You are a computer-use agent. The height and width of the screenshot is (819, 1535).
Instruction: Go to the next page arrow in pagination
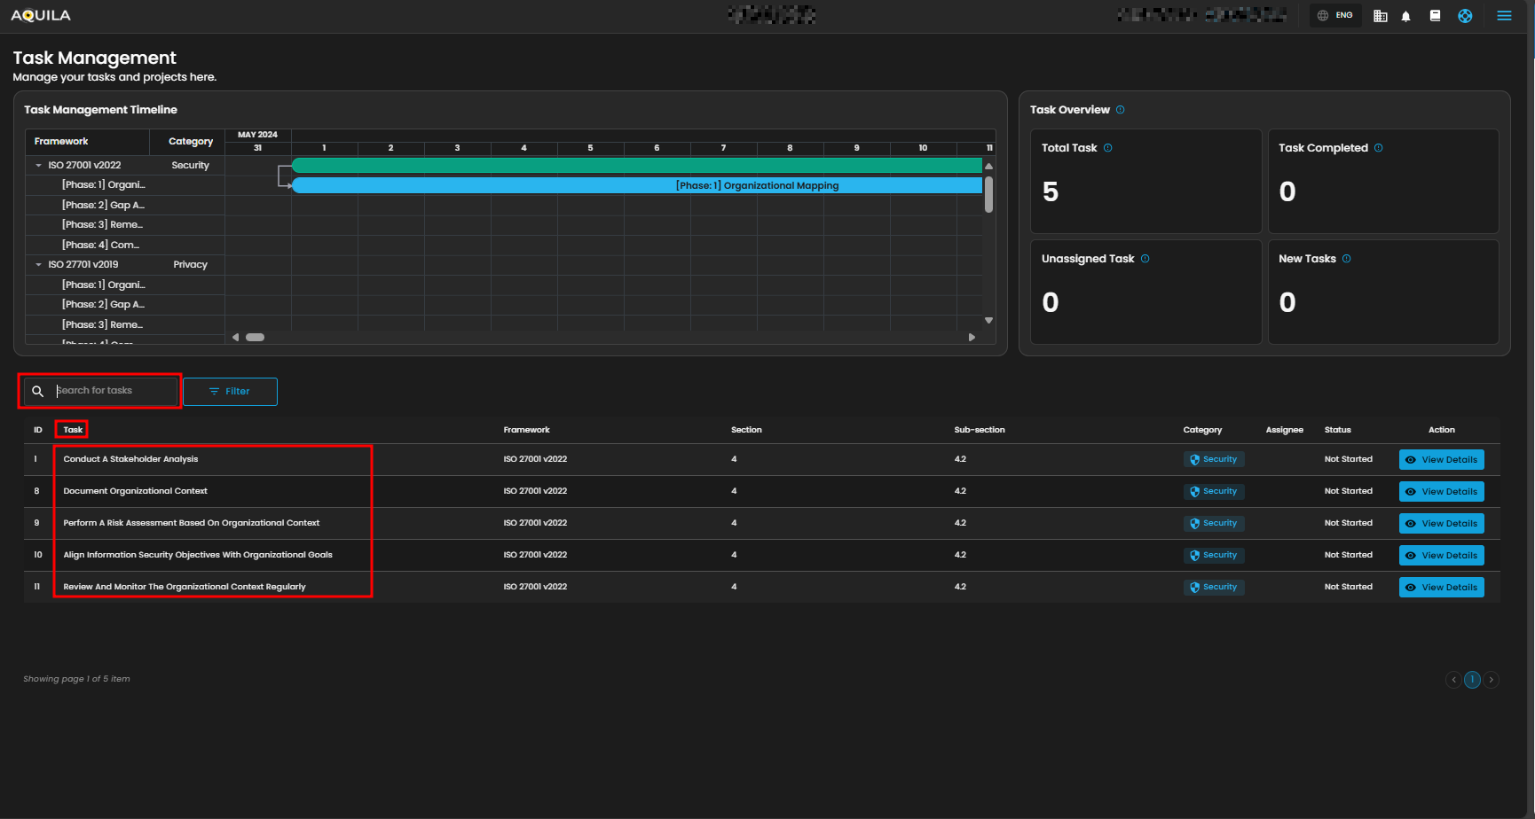1492,680
